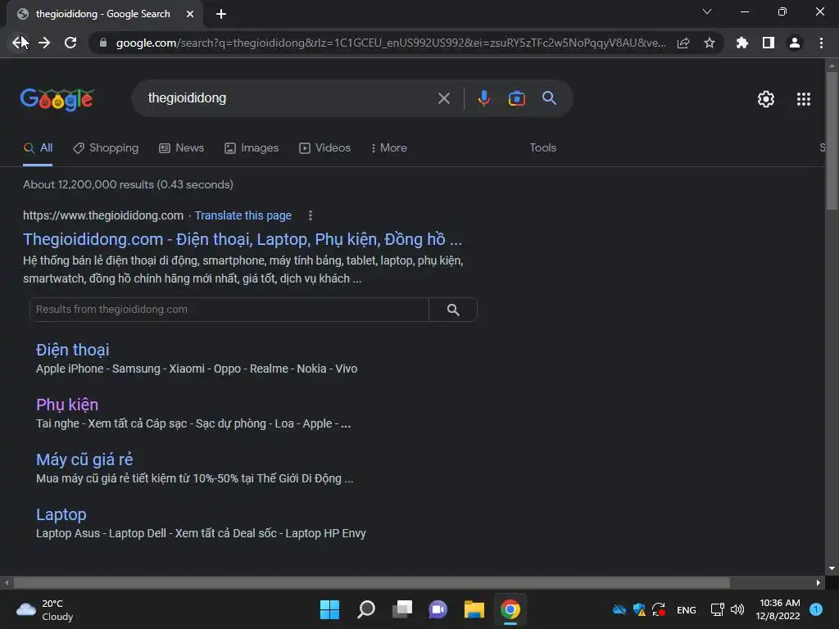Search by image using the camera icon
Image resolution: width=839 pixels, height=629 pixels.
(516, 98)
